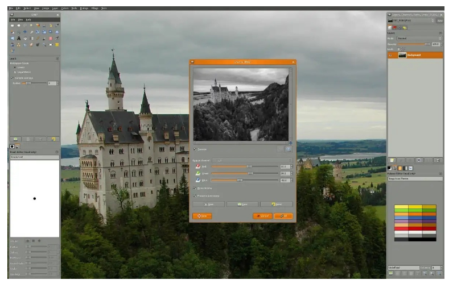Select the Scissors Select tool
457x284 pixels.
click(44, 26)
